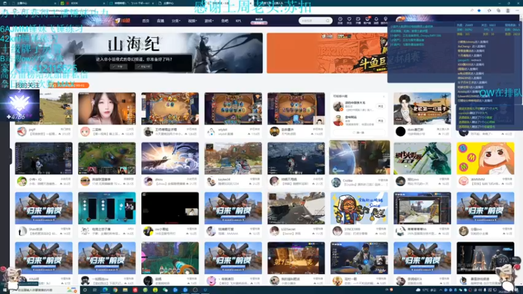Viewport: 523px width, 294px height.
Task: Click the pigff streamer avatar
Action: click(x=22, y=131)
